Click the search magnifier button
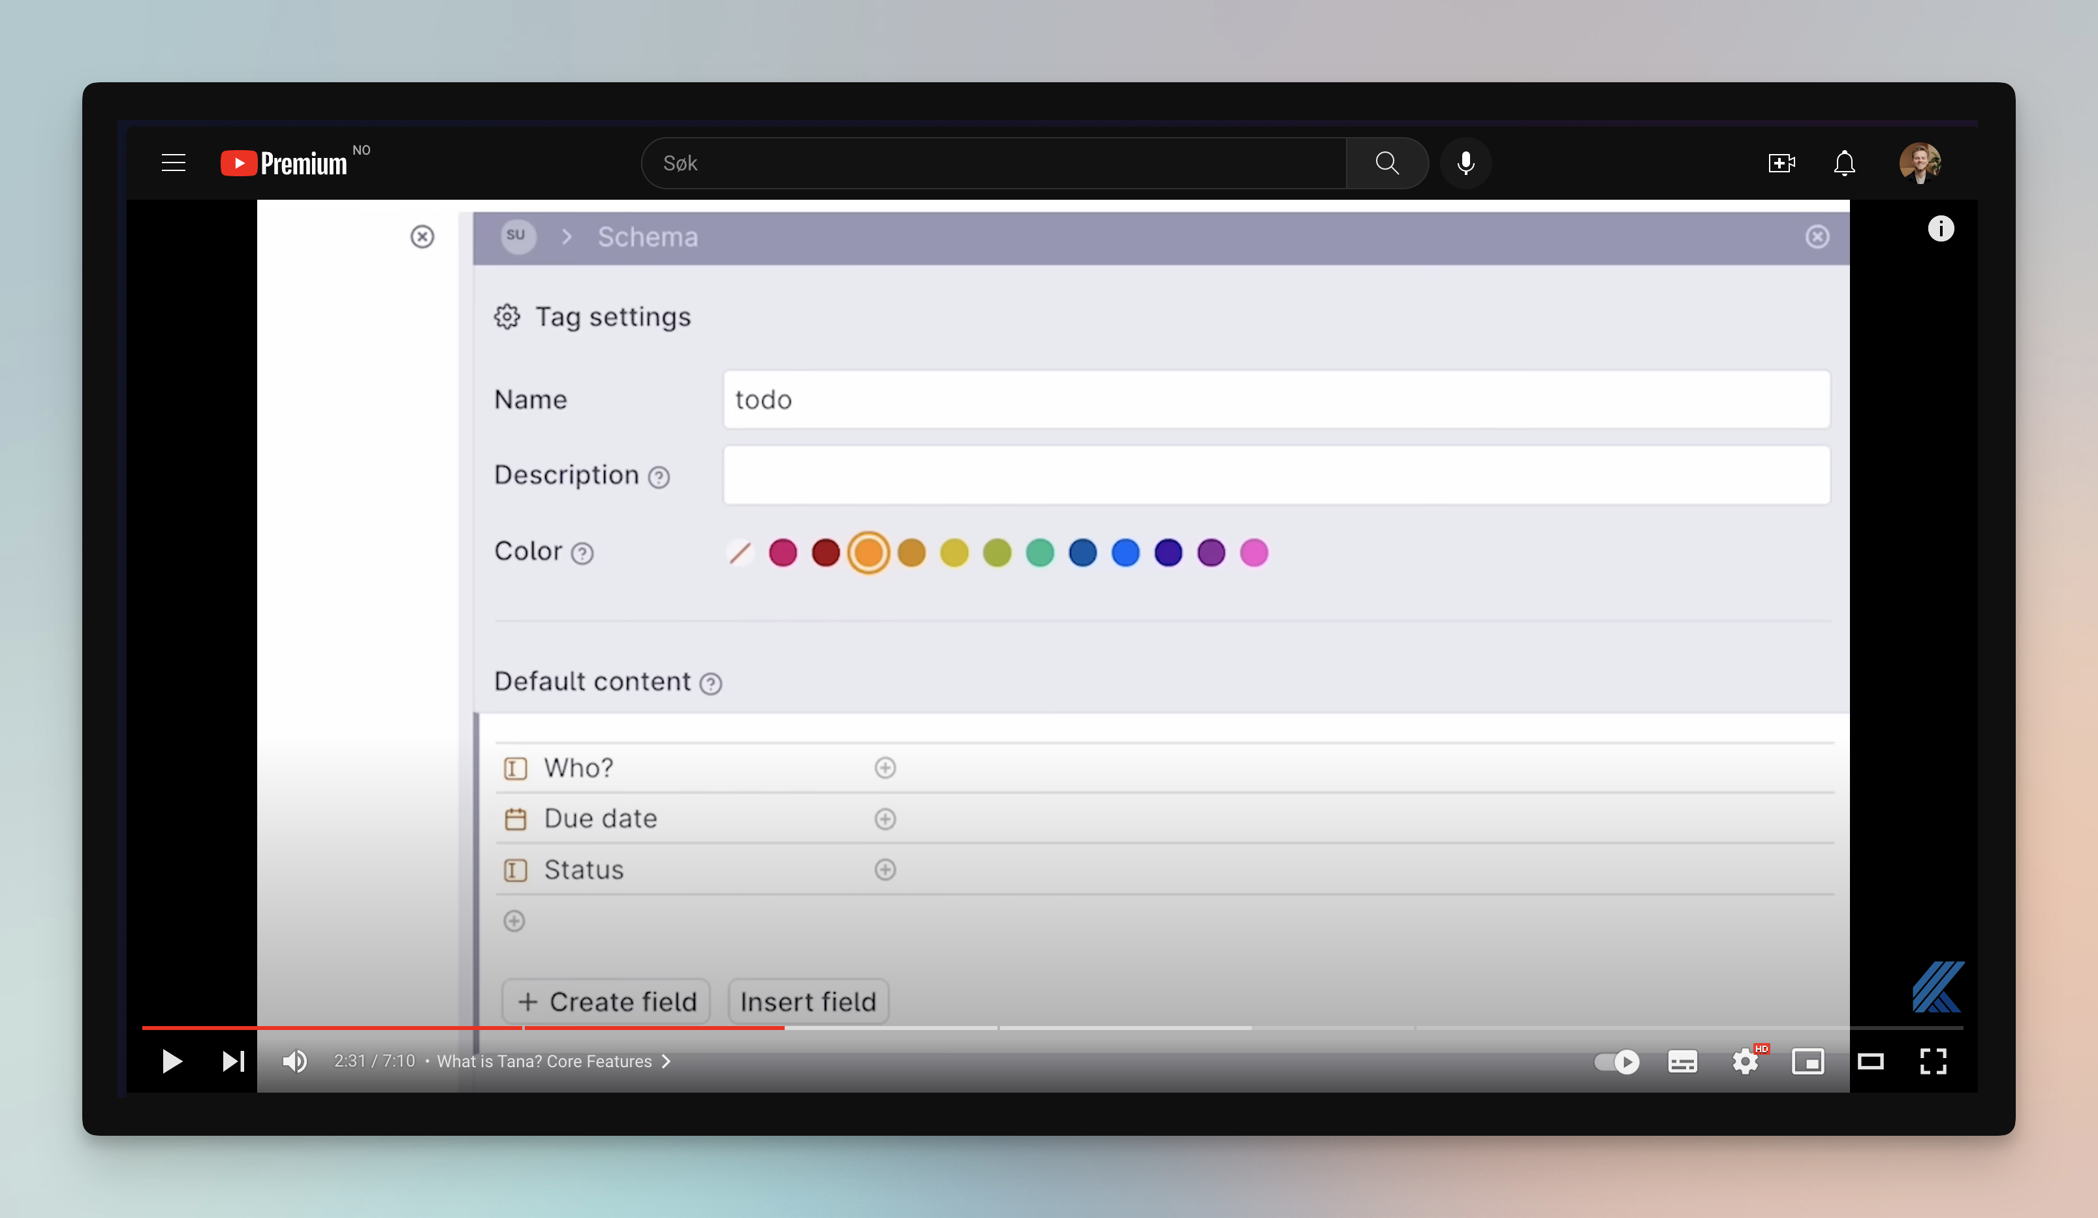This screenshot has height=1218, width=2098. (1386, 163)
